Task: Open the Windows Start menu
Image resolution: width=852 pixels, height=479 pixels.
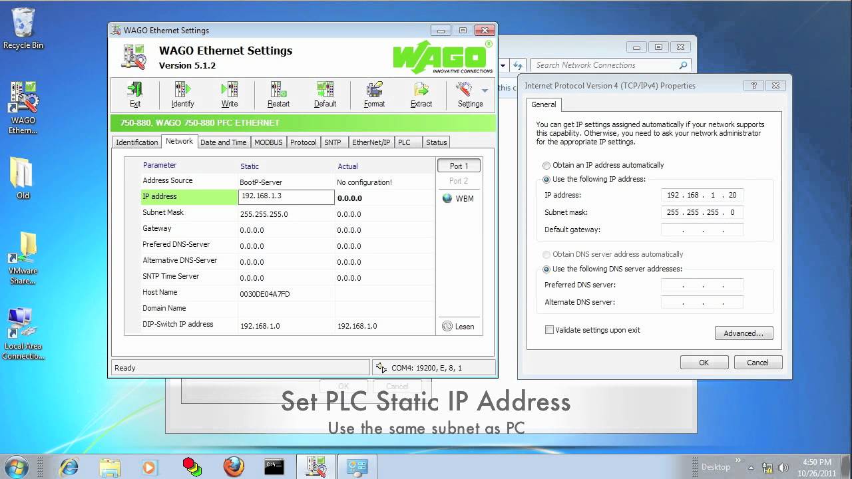Action: [x=17, y=466]
